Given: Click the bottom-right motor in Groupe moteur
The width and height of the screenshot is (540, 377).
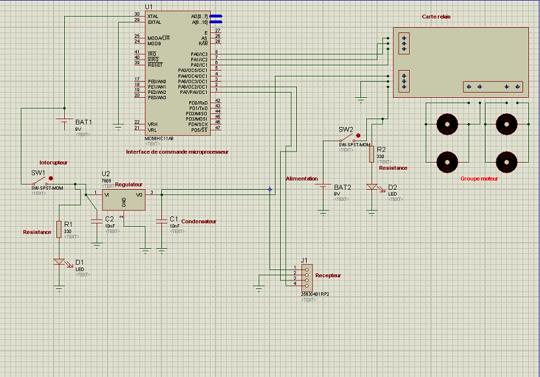Looking at the screenshot, I should point(506,162).
